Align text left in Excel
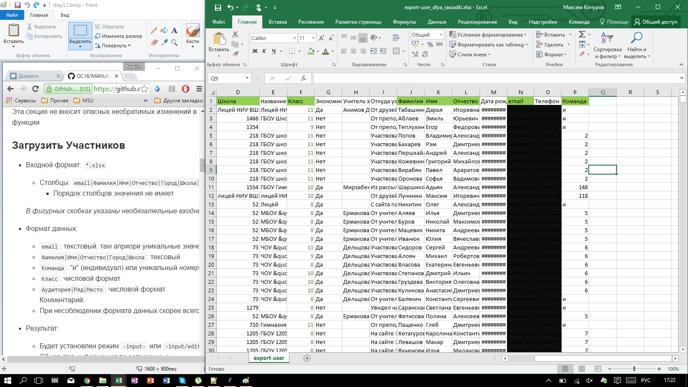Viewport: 688px width, 387px height. (344, 51)
